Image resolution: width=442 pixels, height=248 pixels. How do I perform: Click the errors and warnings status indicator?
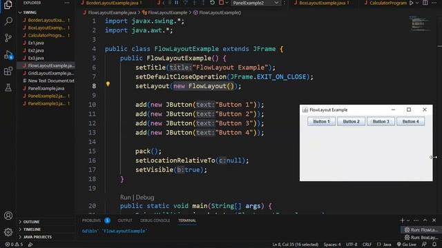click(x=14, y=245)
